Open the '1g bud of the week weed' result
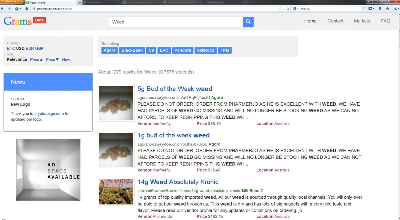 click(174, 135)
